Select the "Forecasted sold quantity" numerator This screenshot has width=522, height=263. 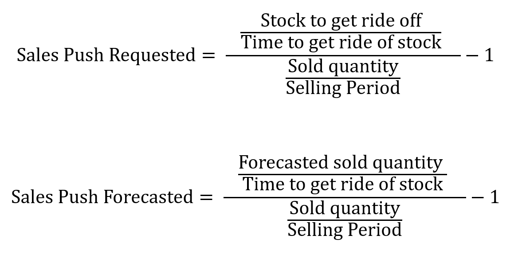click(x=340, y=163)
